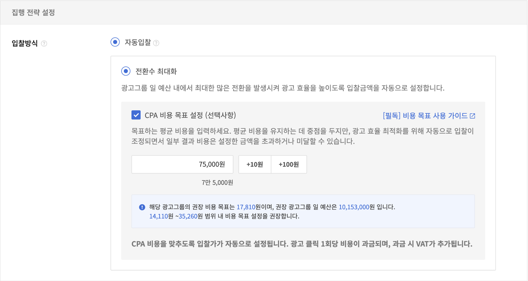Viewport: 528px width, 281px height.
Task: Click the 입찰방식 field label
Action: tap(25, 43)
